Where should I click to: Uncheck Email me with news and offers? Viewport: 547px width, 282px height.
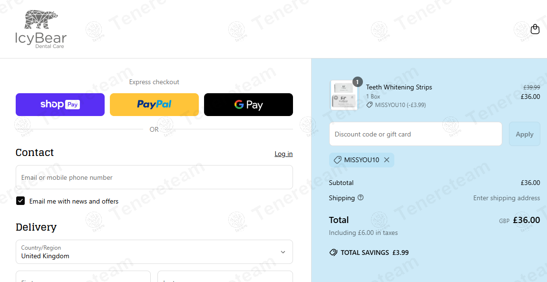(x=20, y=201)
